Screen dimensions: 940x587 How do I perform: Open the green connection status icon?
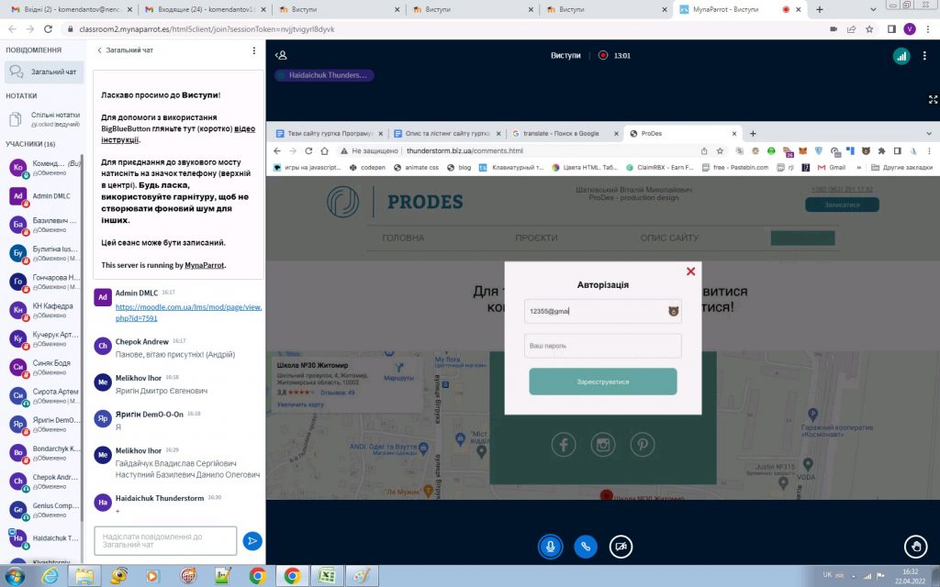click(x=901, y=56)
